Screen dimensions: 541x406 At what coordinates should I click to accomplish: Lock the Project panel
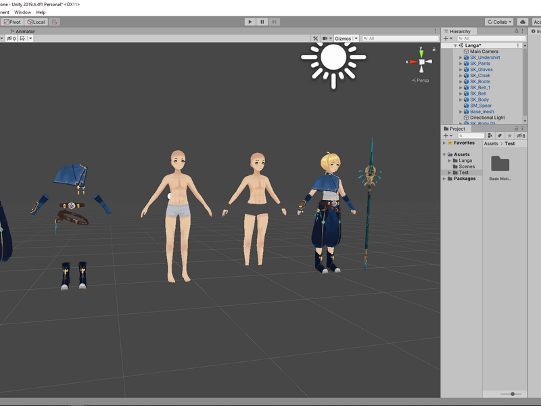(516, 128)
